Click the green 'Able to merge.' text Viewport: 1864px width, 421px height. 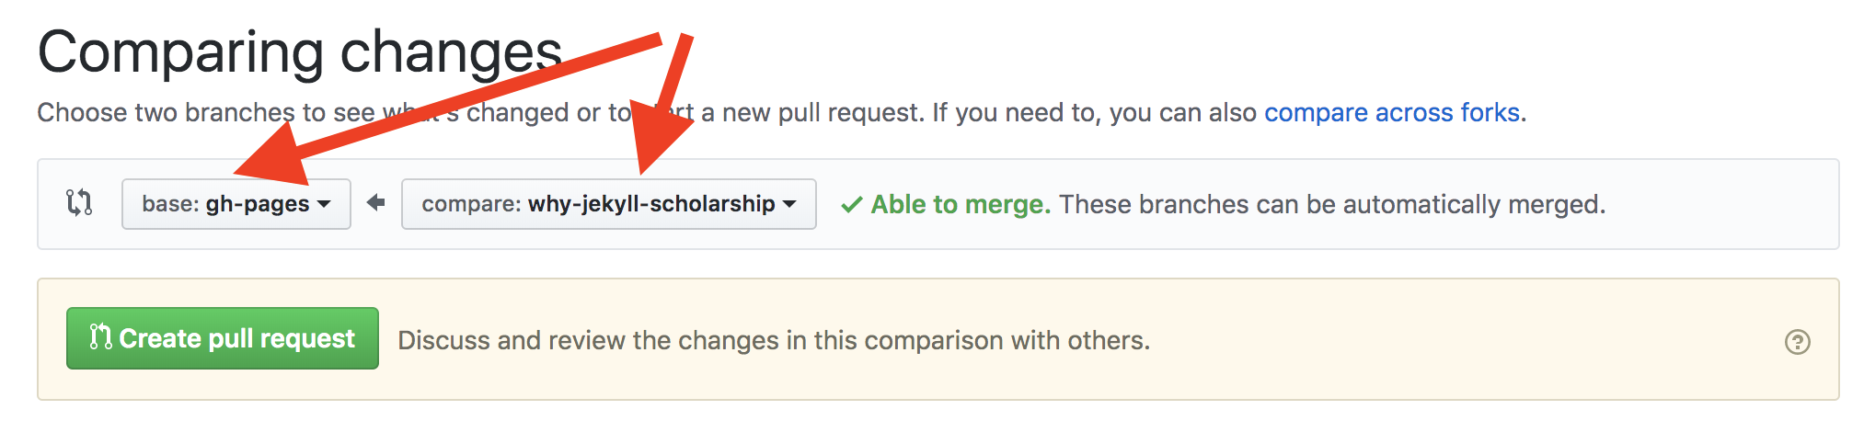click(x=960, y=204)
